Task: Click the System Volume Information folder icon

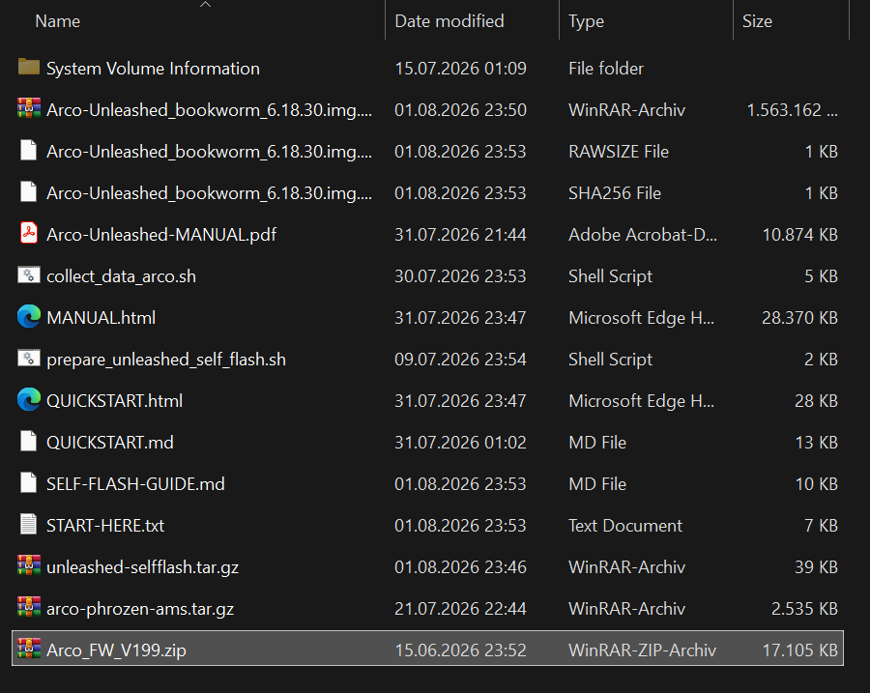Action: (29, 67)
